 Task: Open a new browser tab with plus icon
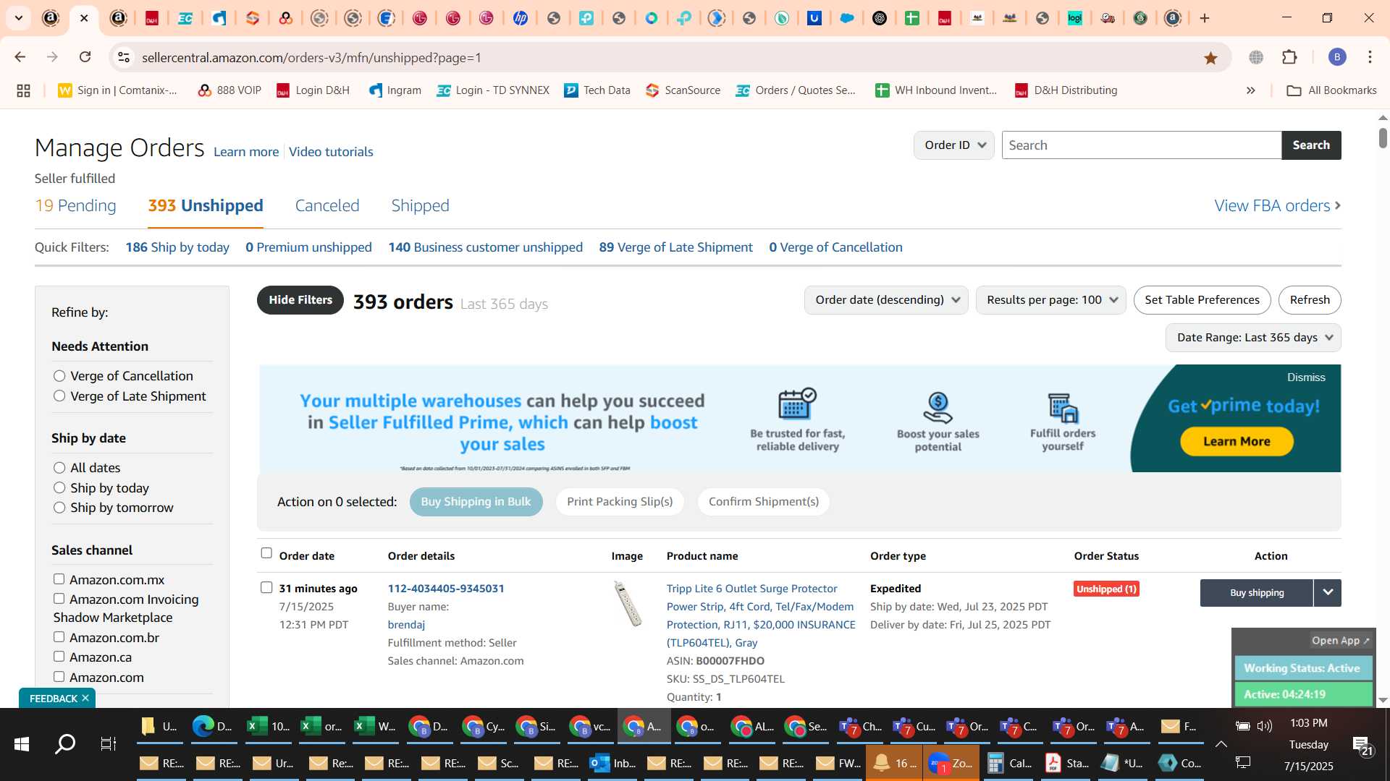(1205, 18)
